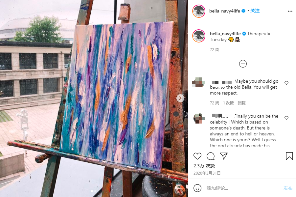296x197 pixels.
Task: Open the emoji picker smiley icon
Action: 197,188
